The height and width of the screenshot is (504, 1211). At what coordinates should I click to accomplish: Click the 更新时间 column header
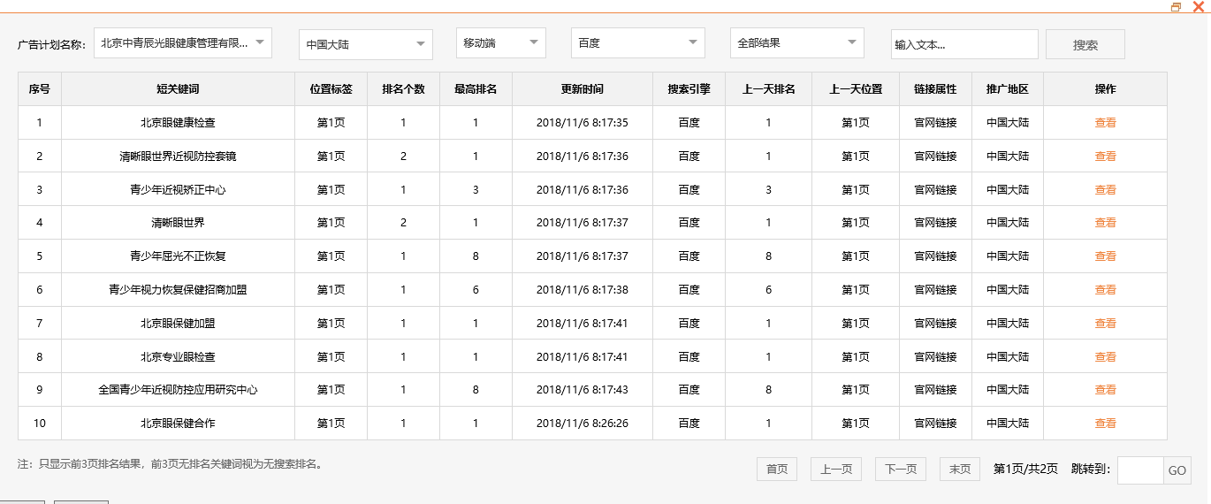(x=583, y=89)
